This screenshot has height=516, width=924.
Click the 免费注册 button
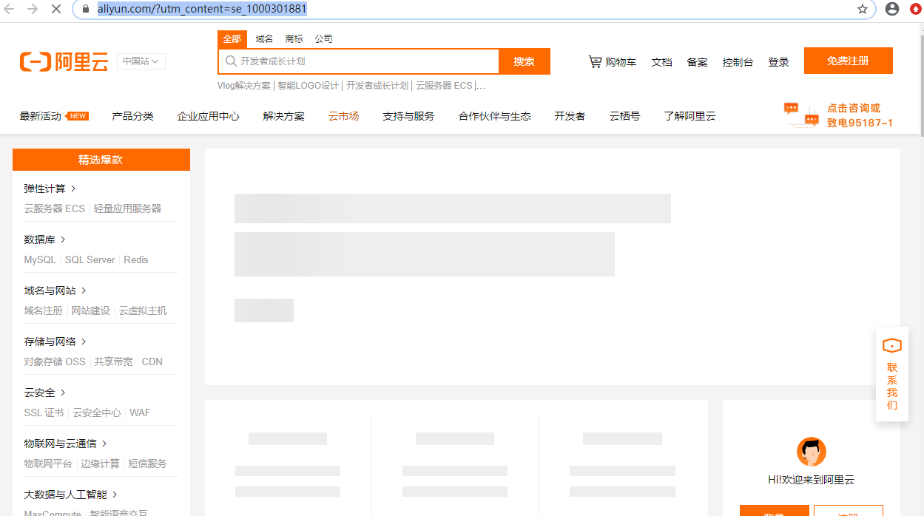pos(848,61)
